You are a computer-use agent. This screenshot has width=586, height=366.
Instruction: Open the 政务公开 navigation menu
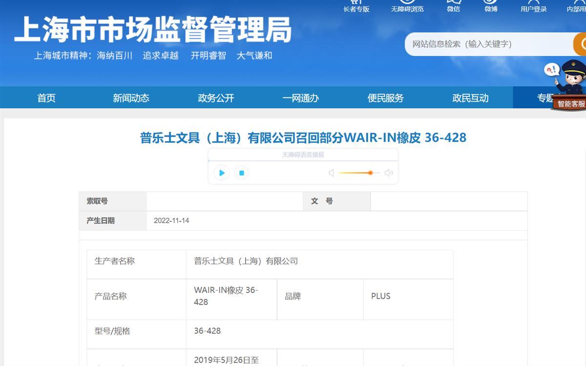pyautogui.click(x=216, y=98)
